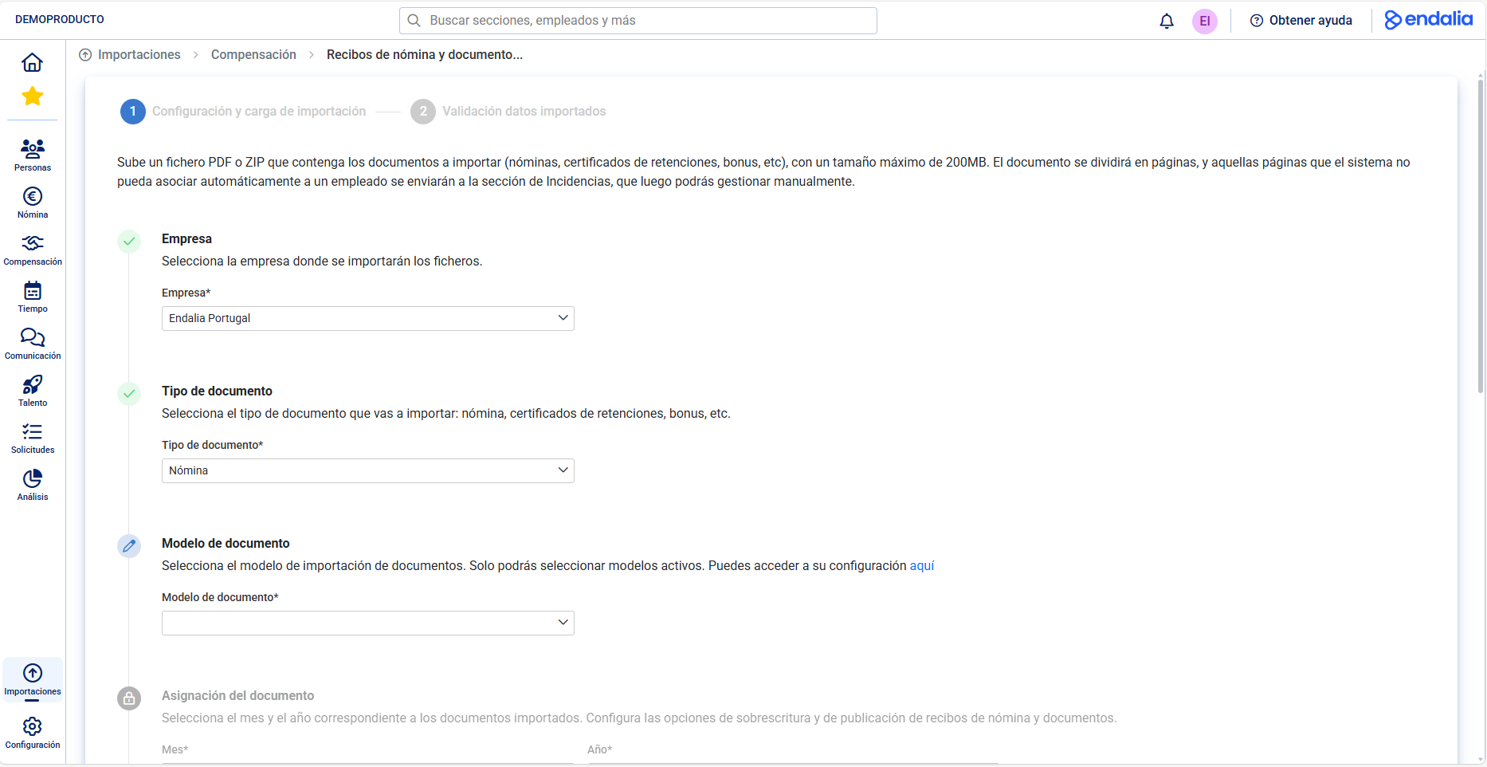Open the Análisis chart section
The height and width of the screenshot is (767, 1487).
(33, 485)
